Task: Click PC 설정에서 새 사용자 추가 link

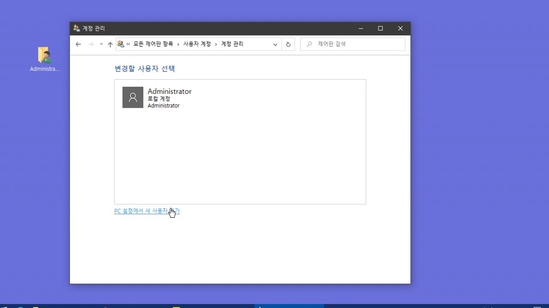Action: pyautogui.click(x=147, y=211)
